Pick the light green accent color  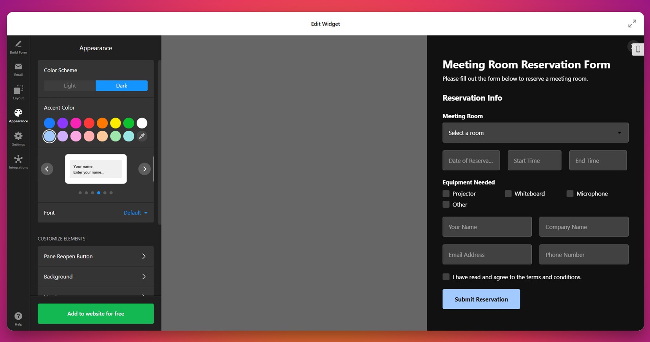point(116,136)
